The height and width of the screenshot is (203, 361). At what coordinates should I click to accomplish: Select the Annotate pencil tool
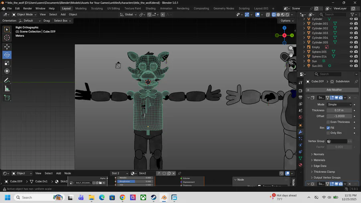(x=7, y=80)
